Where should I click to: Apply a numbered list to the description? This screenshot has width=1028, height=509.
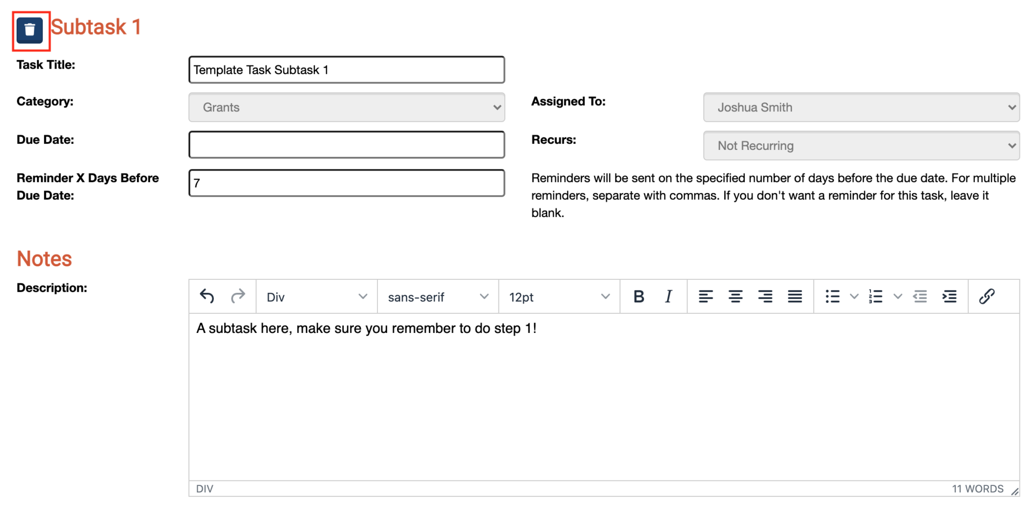tap(875, 296)
